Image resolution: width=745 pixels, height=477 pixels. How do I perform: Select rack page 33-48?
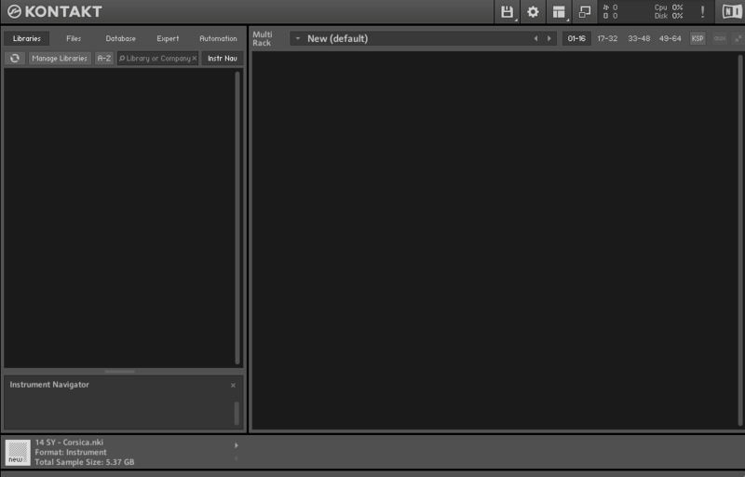pos(639,38)
